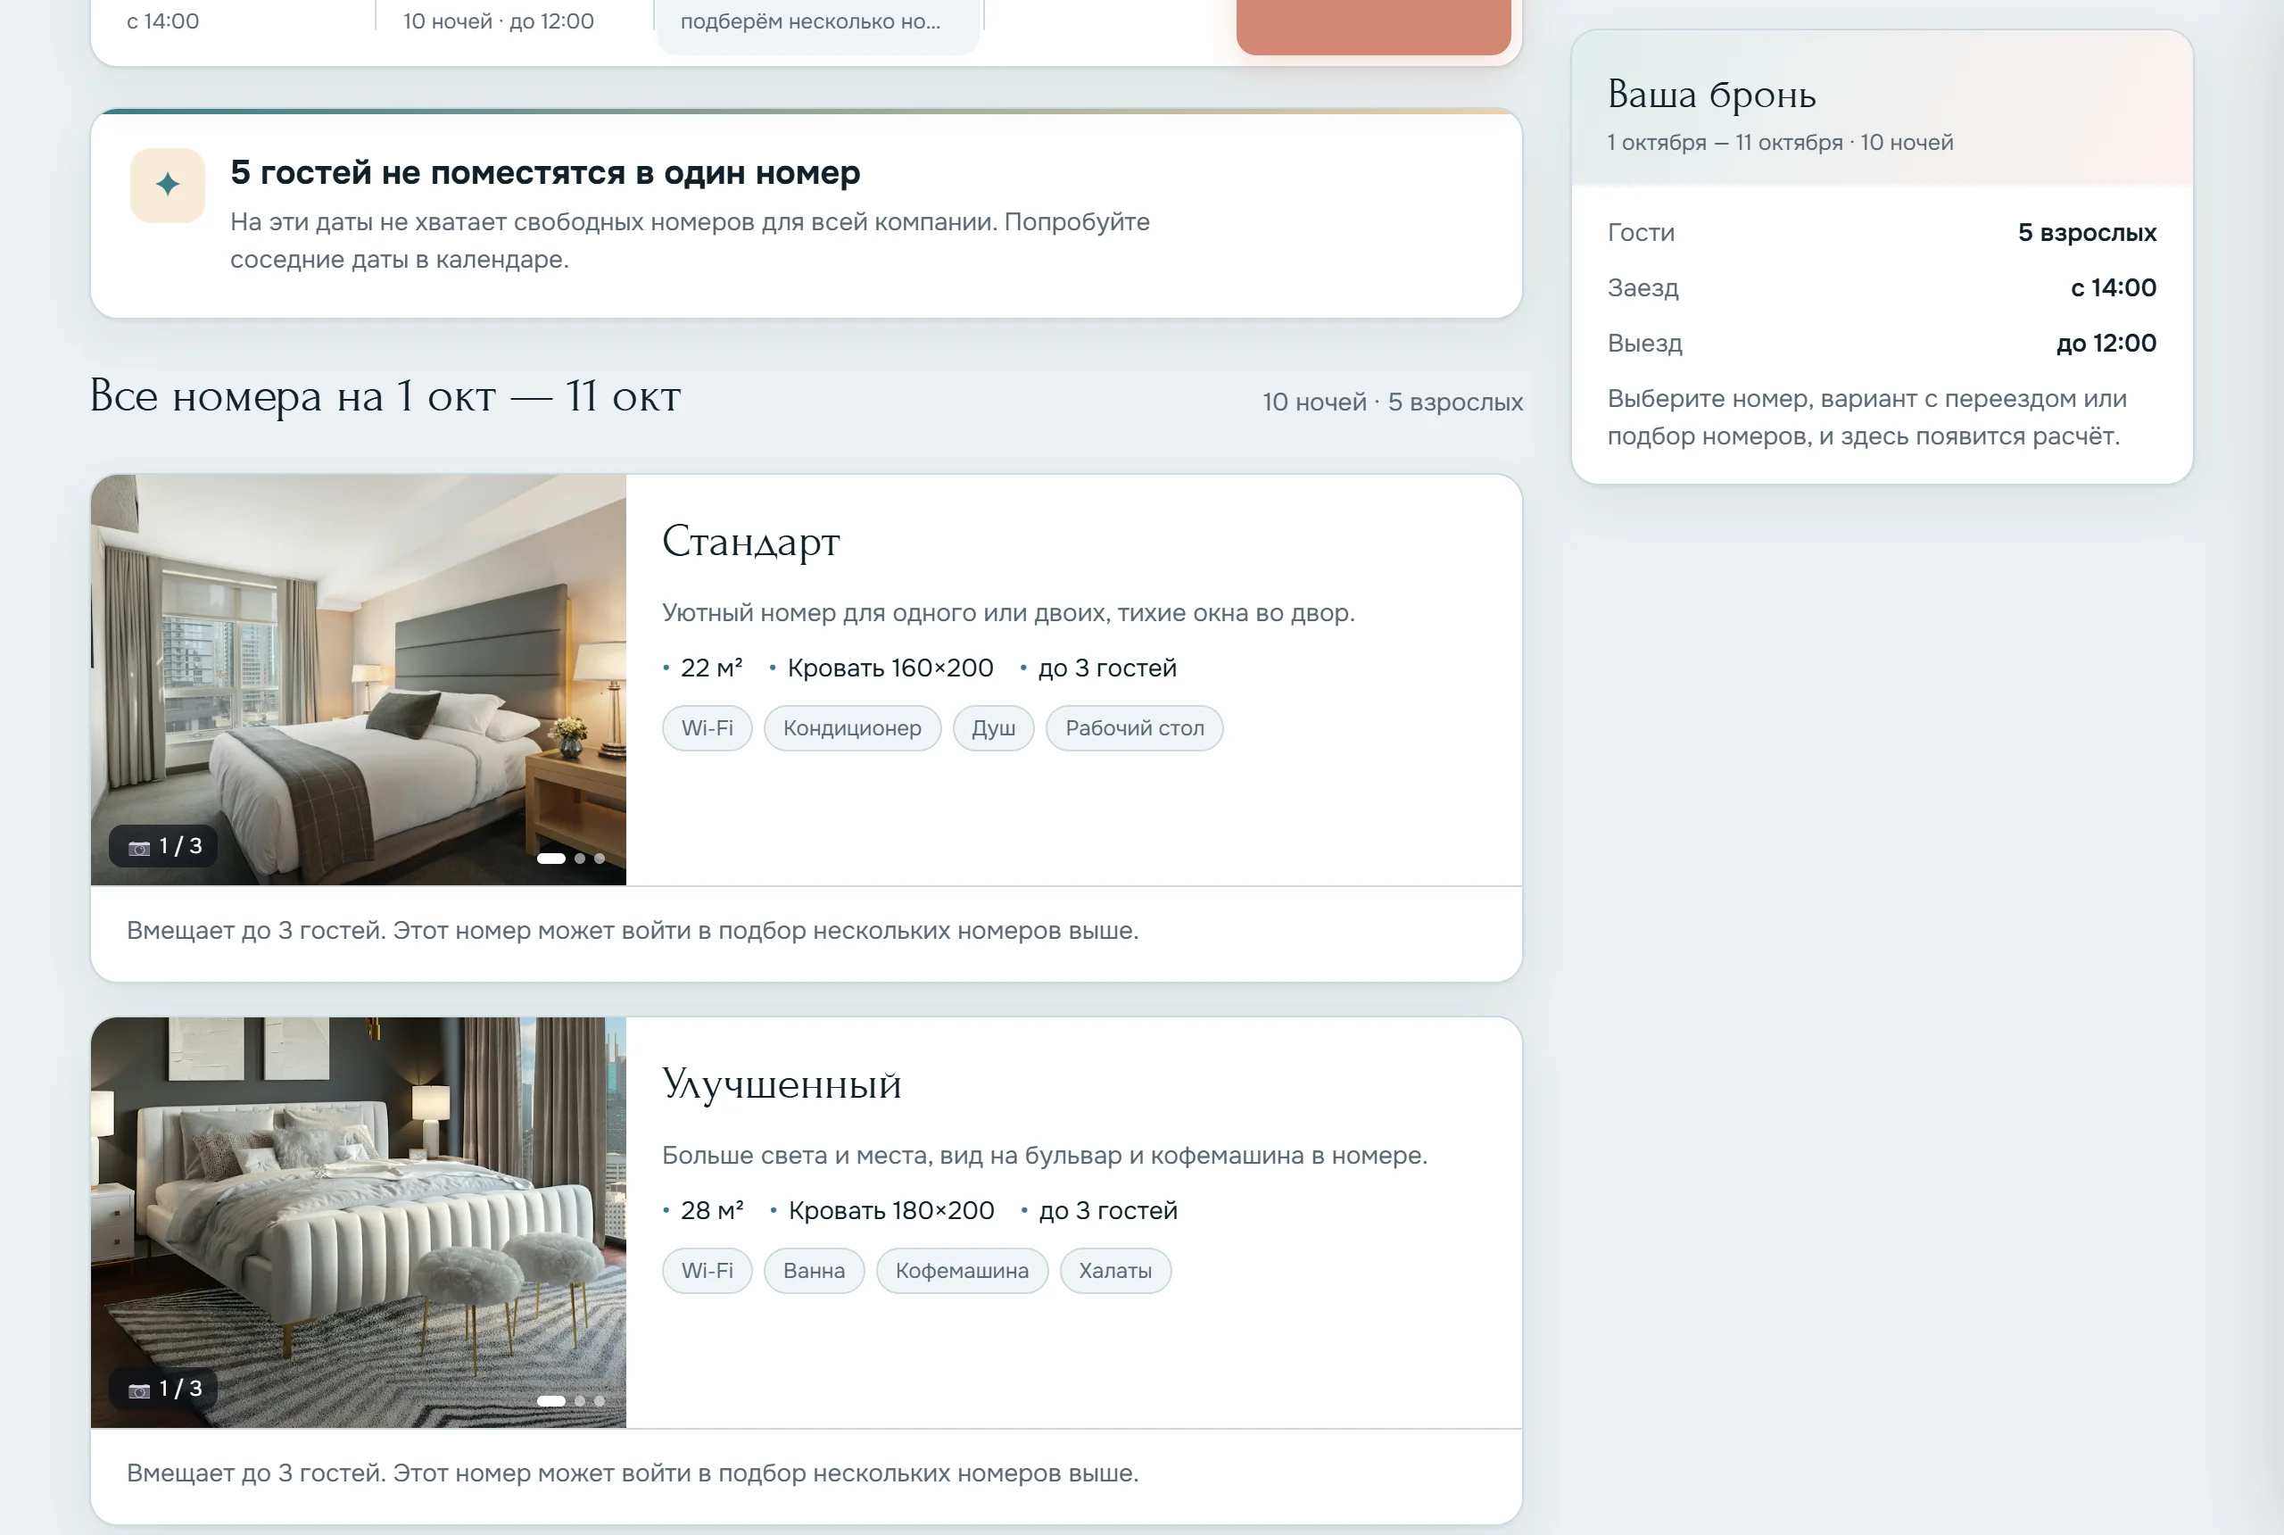Select second gallery dot on Стандарт photo

click(x=580, y=859)
